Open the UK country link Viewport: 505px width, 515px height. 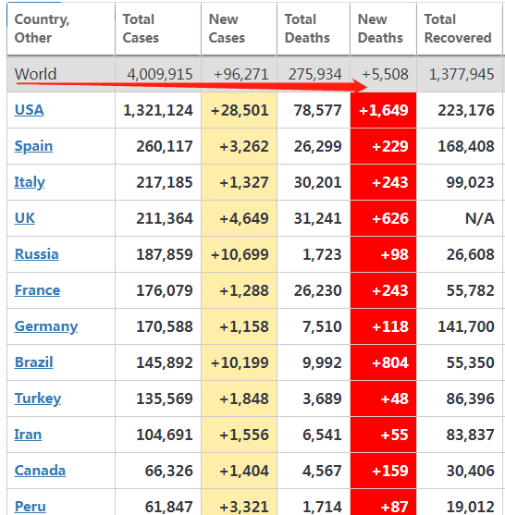(25, 218)
